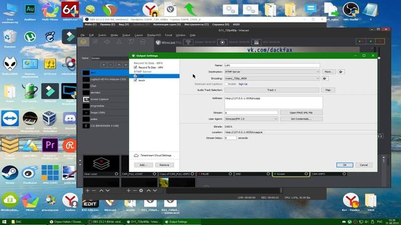
Task: Click Clear Layer shot thumbnail
Action: tap(102, 164)
